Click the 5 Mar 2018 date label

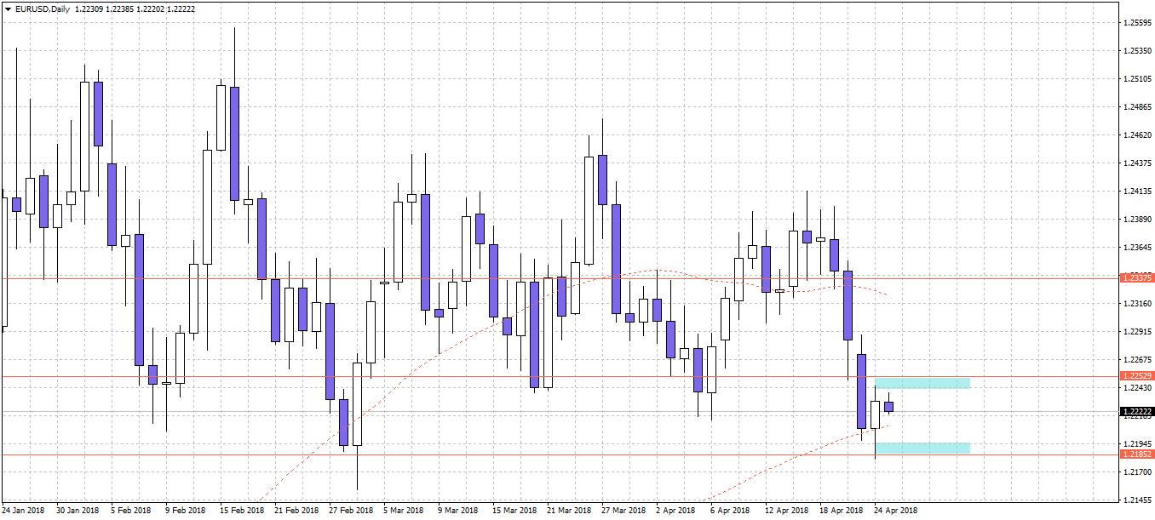tap(405, 511)
